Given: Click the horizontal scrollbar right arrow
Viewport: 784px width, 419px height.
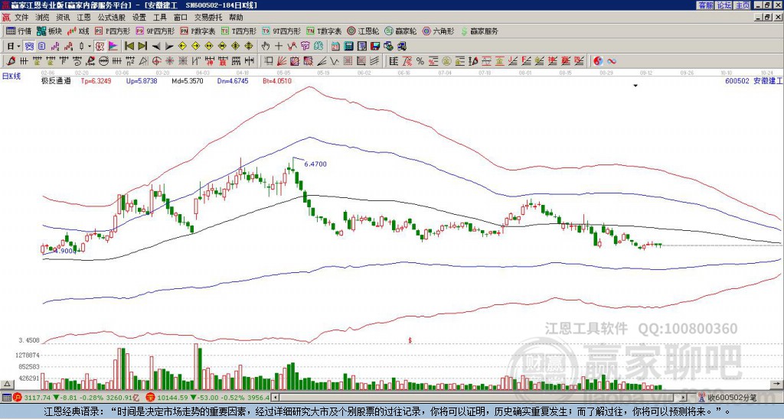Looking at the screenshot, I should [x=684, y=398].
